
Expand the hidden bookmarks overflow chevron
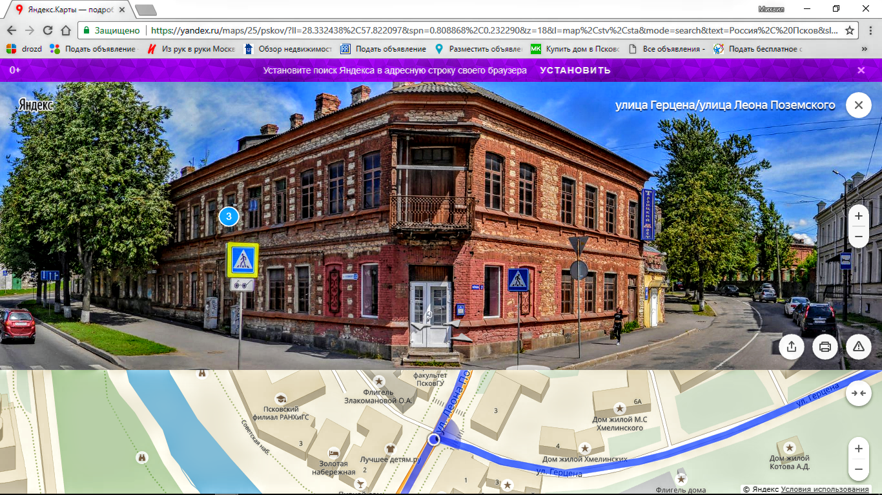click(865, 49)
